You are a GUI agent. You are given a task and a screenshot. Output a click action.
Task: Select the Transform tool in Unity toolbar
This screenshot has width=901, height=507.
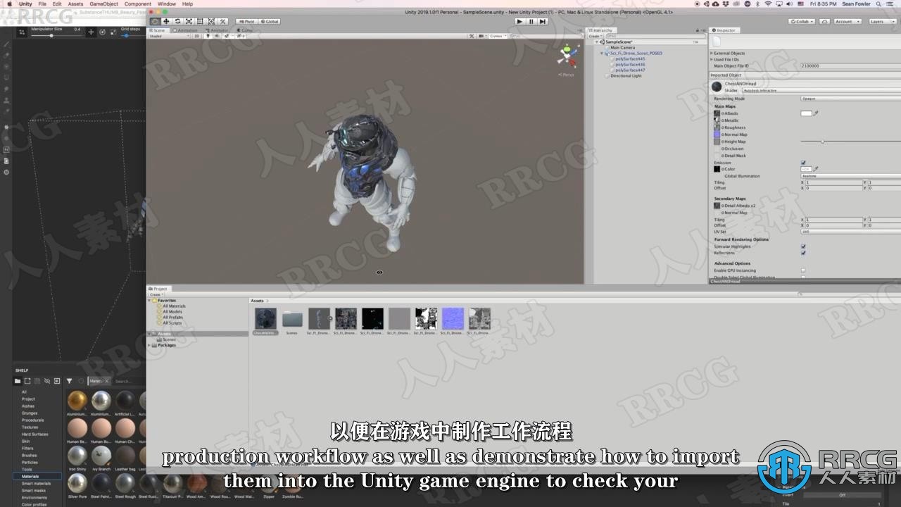[x=211, y=21]
